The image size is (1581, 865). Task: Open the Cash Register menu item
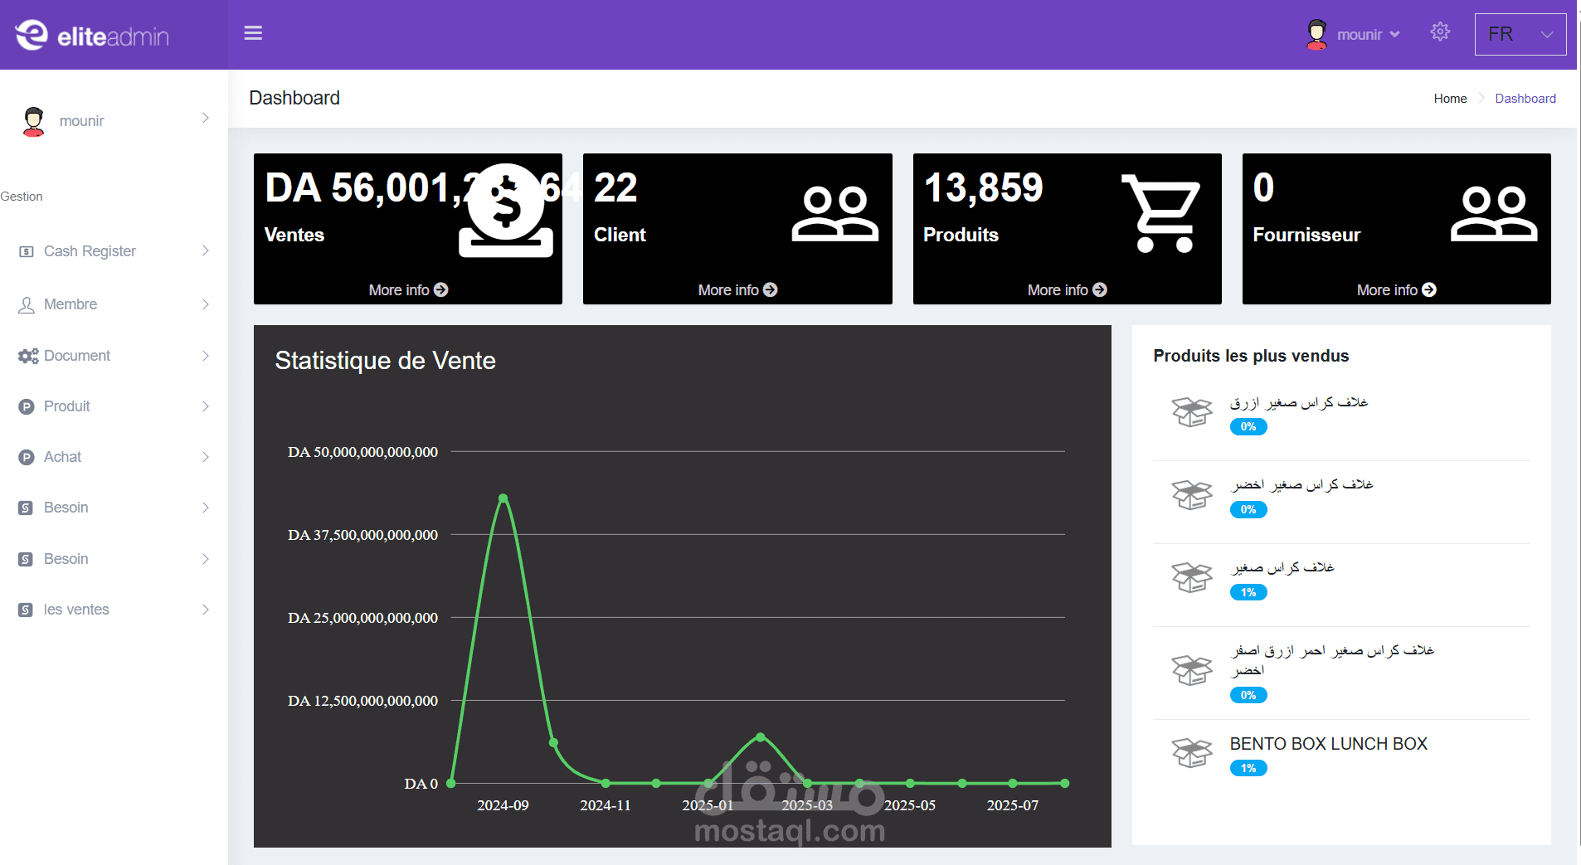(114, 251)
